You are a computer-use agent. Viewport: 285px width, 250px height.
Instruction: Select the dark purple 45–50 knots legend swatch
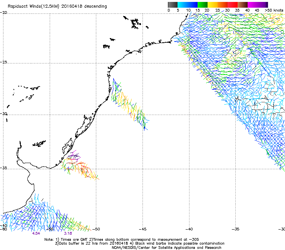pos(263,5)
